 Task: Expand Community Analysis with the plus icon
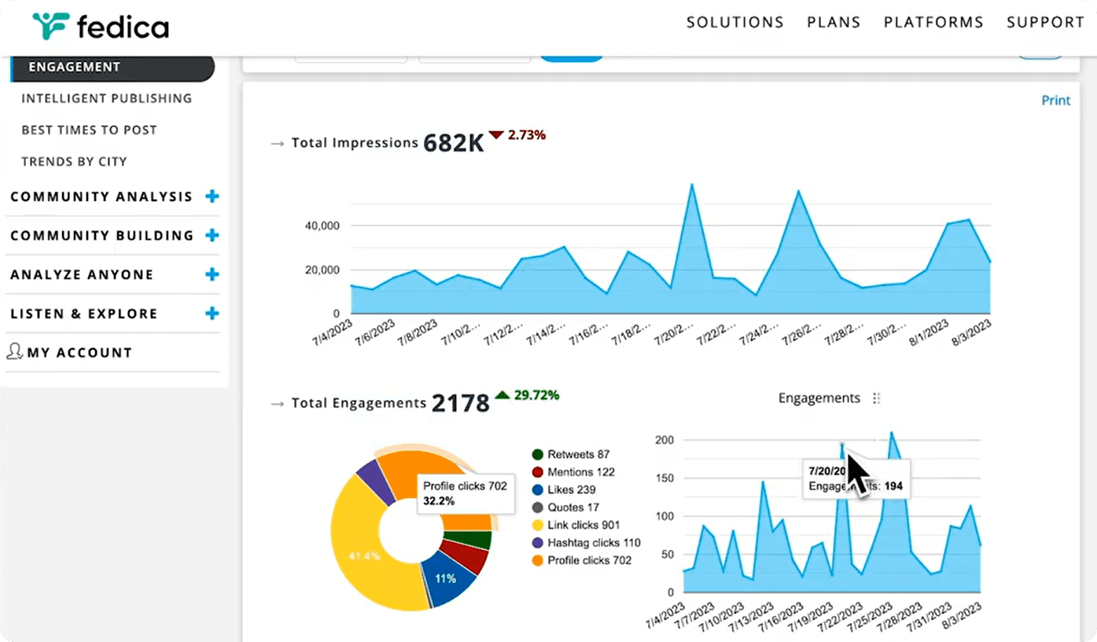coord(212,196)
